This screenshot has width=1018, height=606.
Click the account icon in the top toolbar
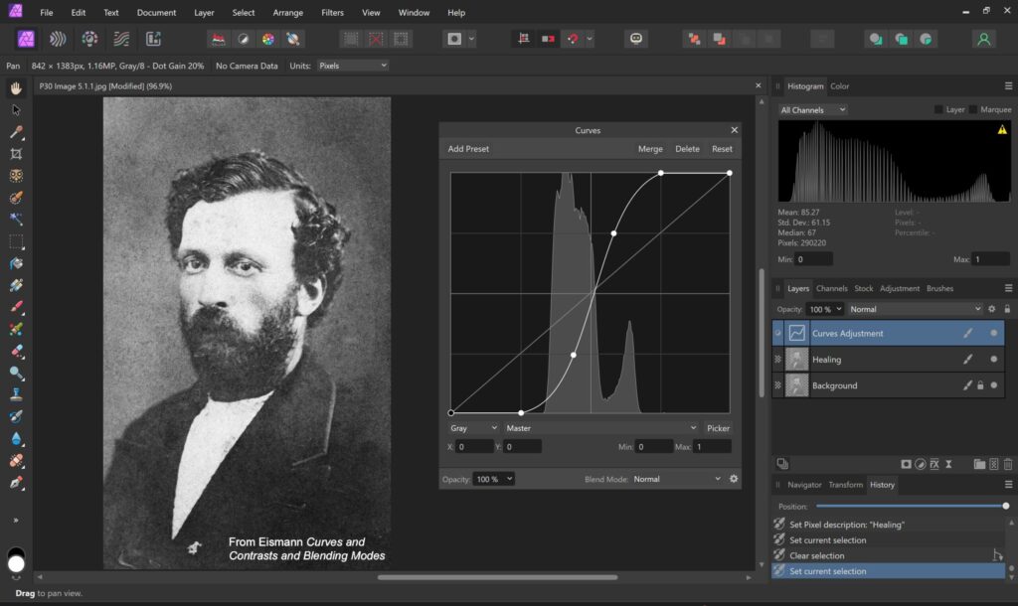tap(983, 39)
